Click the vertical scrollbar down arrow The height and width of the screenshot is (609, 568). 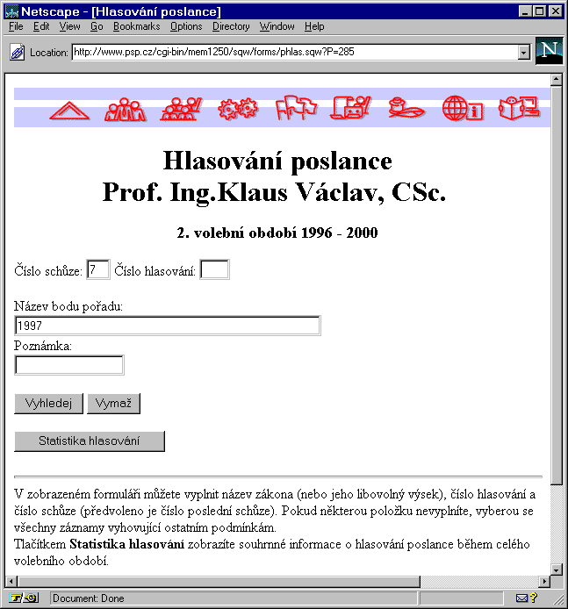coord(557,570)
